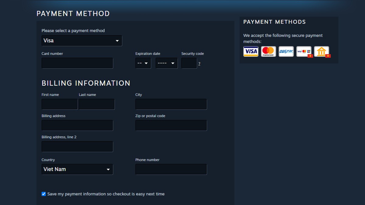
Task: Focus the Security code field
Action: 189,63
